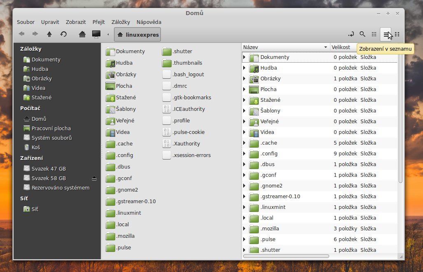The height and width of the screenshot is (272, 423).
Task: Switch to compact view
Action: coord(397,34)
